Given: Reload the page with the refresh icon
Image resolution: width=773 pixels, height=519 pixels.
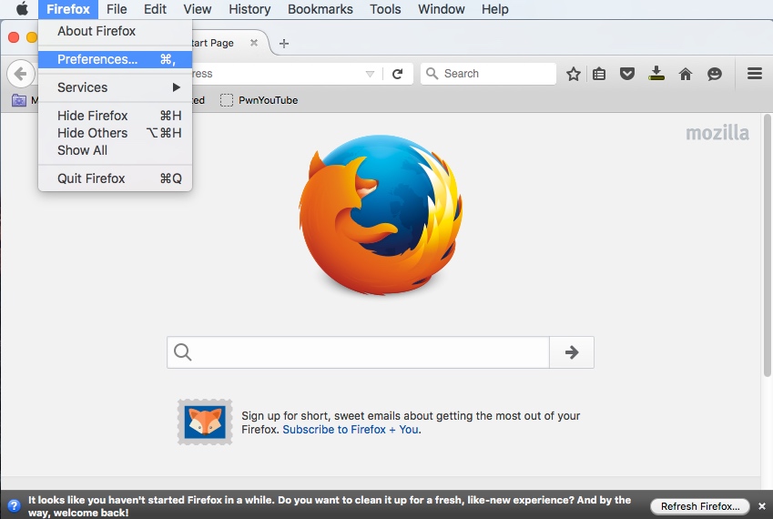Looking at the screenshot, I should click(397, 74).
